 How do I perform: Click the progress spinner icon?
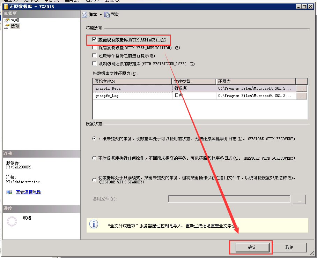pyautogui.click(x=12, y=221)
